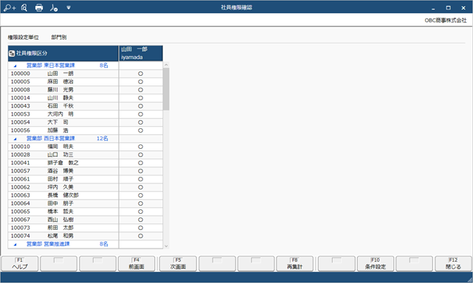Open the print preview icon

pyautogui.click(x=24, y=8)
